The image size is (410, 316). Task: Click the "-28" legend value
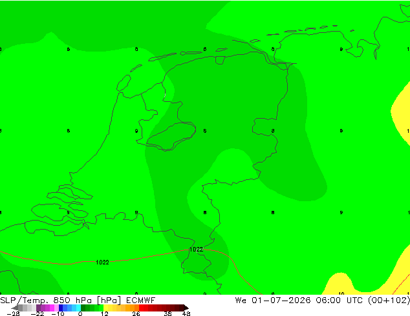[x=13, y=313]
